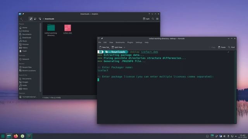The width and height of the screenshot is (248, 139).
Task: Expand the Split View dropdown arrow
Action: point(124,47)
